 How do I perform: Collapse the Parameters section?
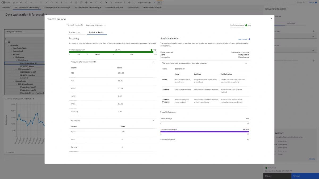pos(153,121)
